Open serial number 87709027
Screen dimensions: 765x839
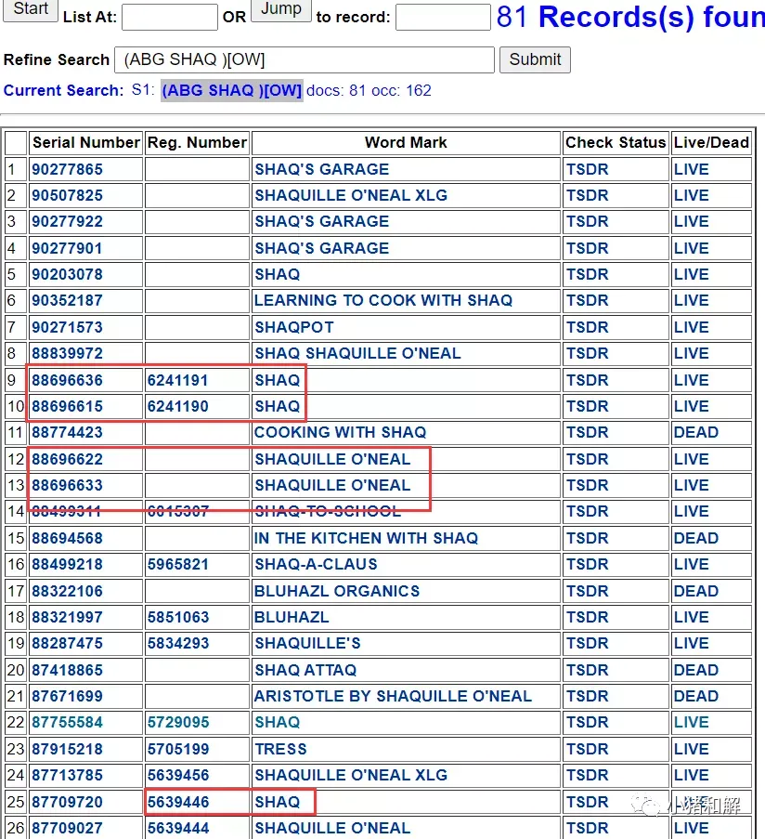point(68,828)
